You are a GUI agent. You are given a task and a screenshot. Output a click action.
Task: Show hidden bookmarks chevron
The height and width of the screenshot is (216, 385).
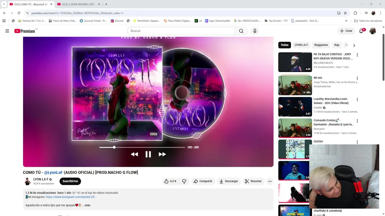pyautogui.click(x=346, y=21)
